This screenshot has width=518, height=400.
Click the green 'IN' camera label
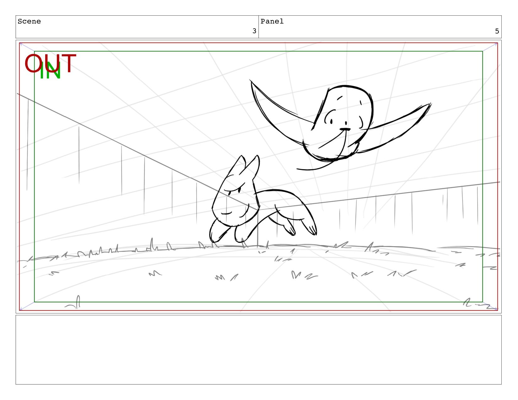coord(50,70)
